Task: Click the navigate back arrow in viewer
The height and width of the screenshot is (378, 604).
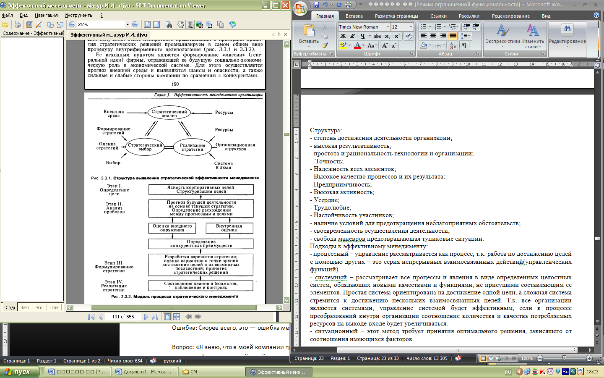Action: click(189, 317)
